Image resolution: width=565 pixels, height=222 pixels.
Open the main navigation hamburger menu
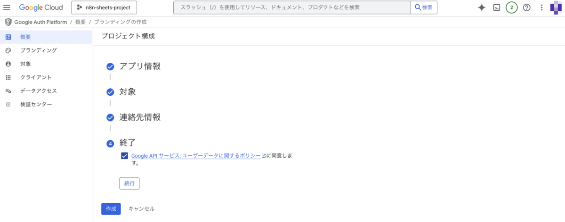point(7,8)
